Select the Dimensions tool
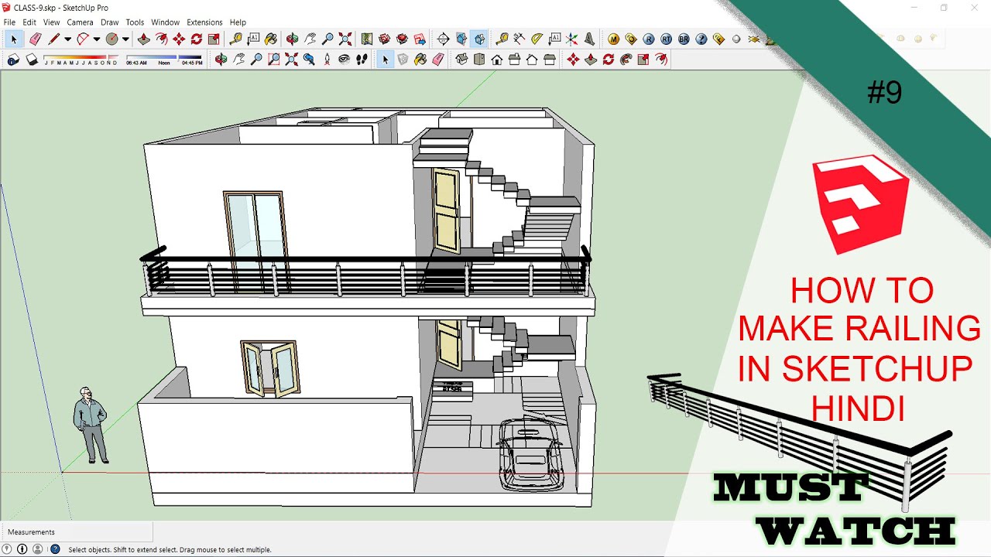Screen dimensions: 991x557 [x=519, y=39]
